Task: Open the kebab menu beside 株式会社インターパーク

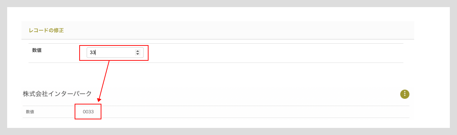Action: (x=405, y=94)
